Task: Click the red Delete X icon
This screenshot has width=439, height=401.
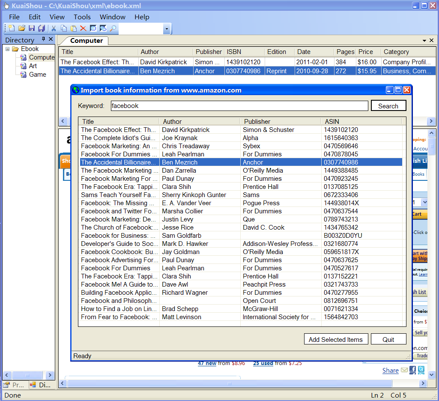Action: click(x=83, y=29)
